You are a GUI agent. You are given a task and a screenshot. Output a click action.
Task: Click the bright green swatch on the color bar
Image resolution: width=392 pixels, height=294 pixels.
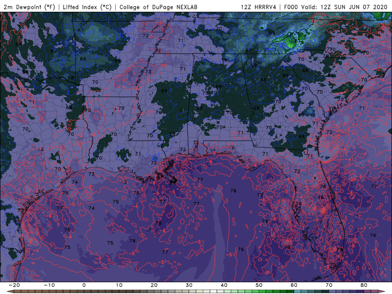click(262, 291)
